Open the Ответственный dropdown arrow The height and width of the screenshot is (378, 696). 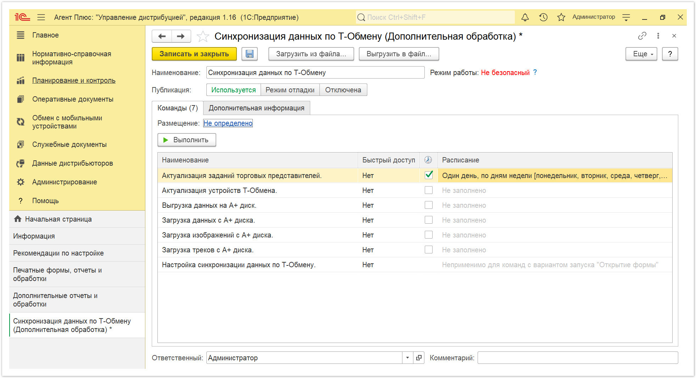point(407,358)
